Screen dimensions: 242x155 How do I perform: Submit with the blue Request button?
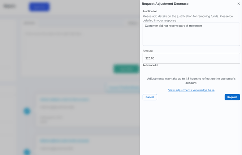pos(232,97)
